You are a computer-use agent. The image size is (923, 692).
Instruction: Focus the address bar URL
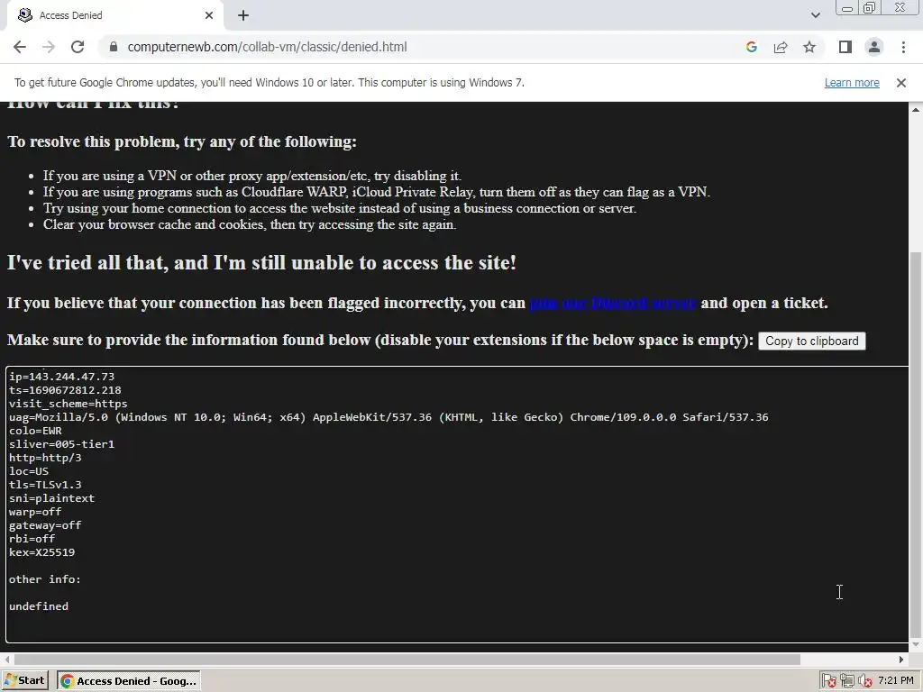click(x=267, y=47)
